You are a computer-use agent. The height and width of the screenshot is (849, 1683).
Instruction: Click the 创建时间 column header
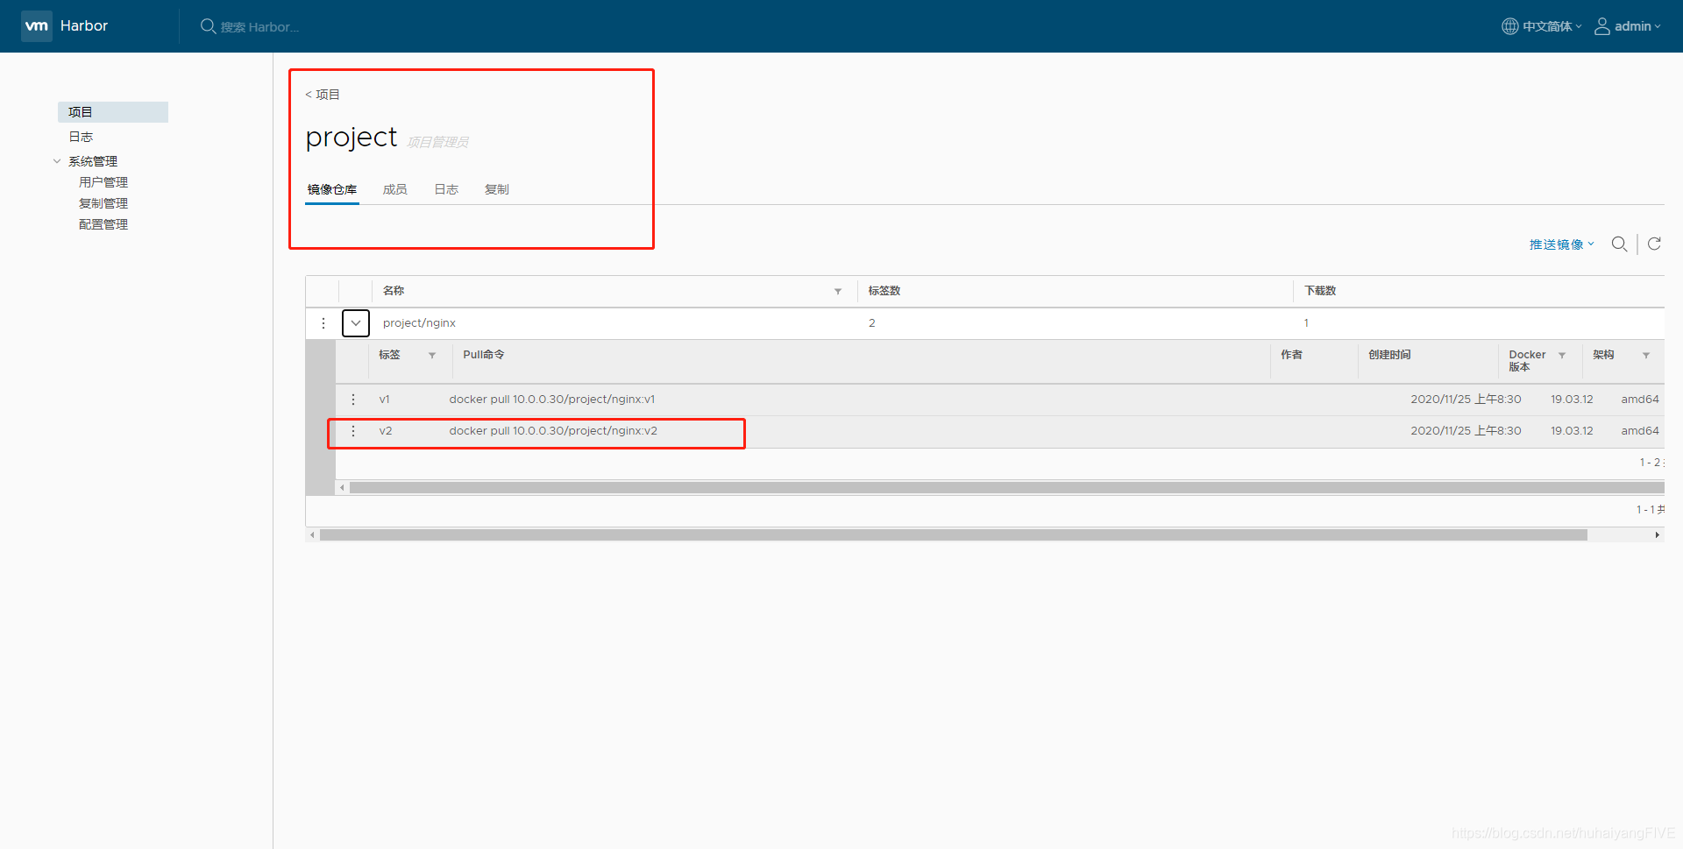1389,355
